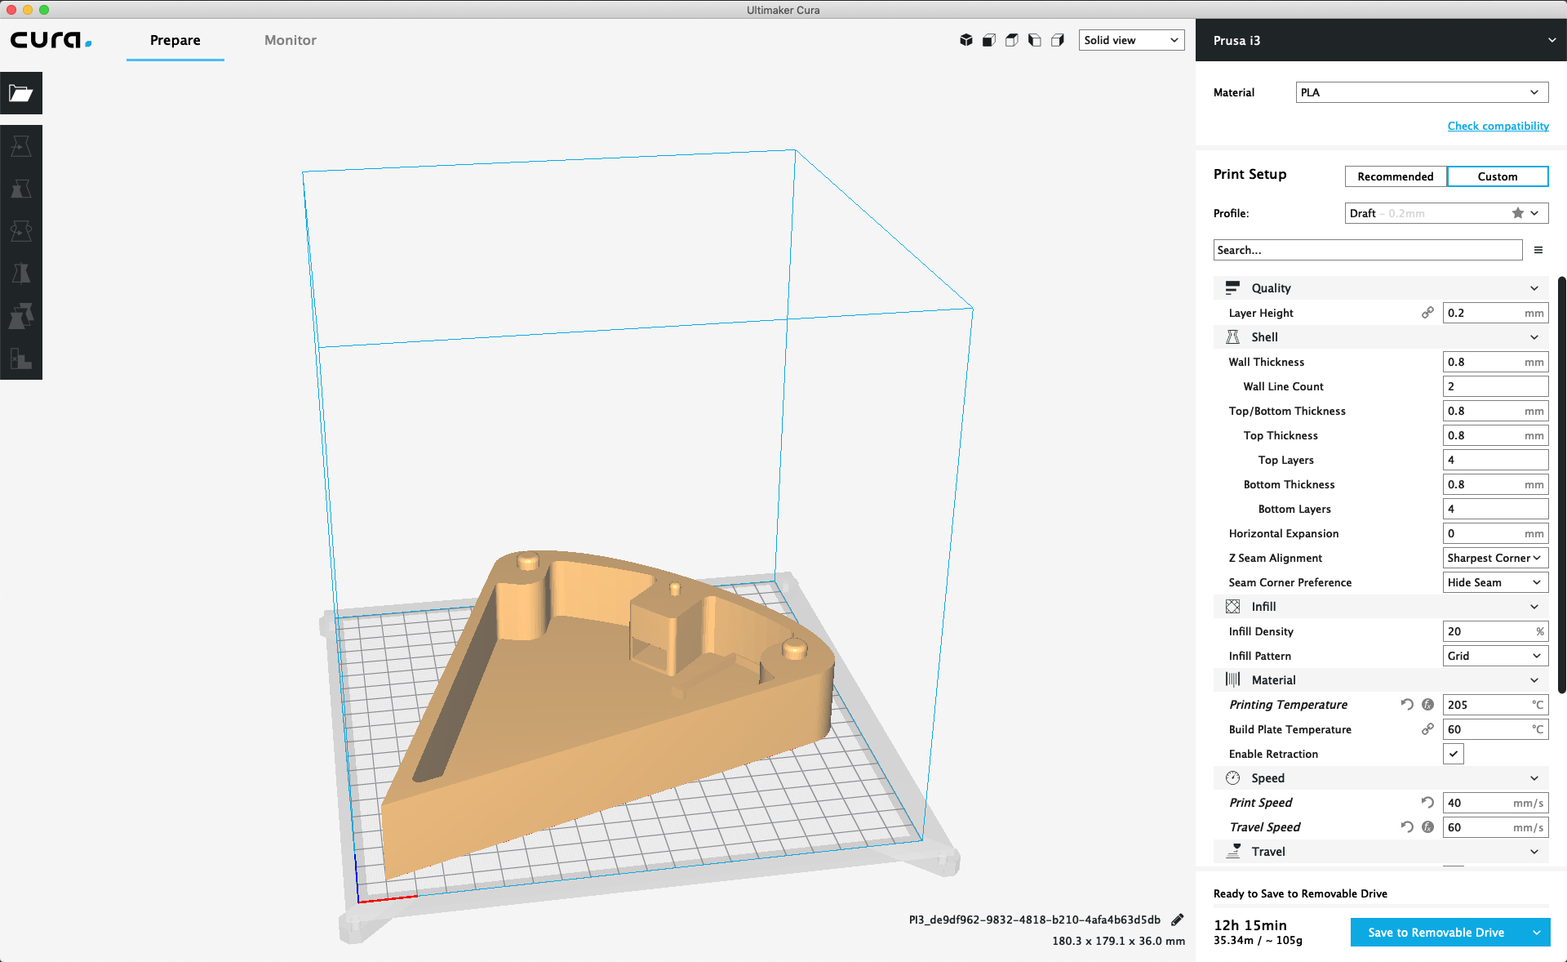Click the Build Plate Temperature value field
The height and width of the screenshot is (962, 1567).
coord(1495,729)
